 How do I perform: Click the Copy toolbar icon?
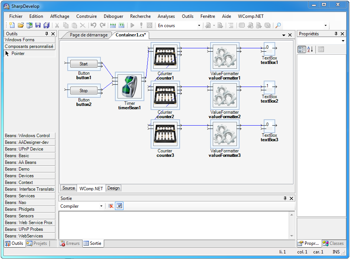pyautogui.click(x=66, y=25)
